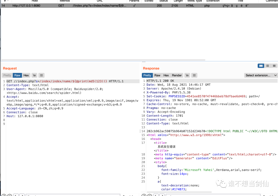This screenshot has width=278, height=196.
Task: Click the font-family 'Microsoft Yahei' CSS line
Action: [x=211, y=170]
